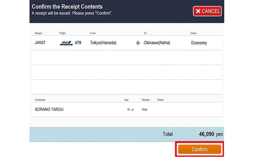This screenshot has height=157, width=254.
Task: Select the Okinawa(Naha) destination text
Action: click(157, 43)
